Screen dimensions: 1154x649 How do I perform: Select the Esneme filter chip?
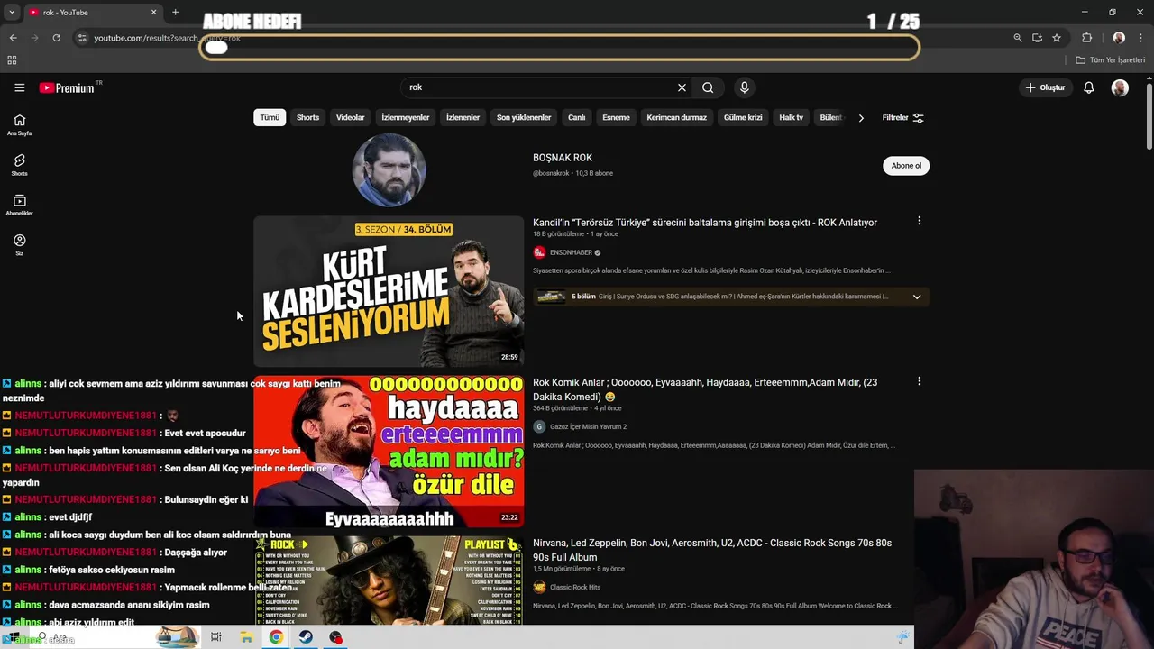(x=616, y=117)
